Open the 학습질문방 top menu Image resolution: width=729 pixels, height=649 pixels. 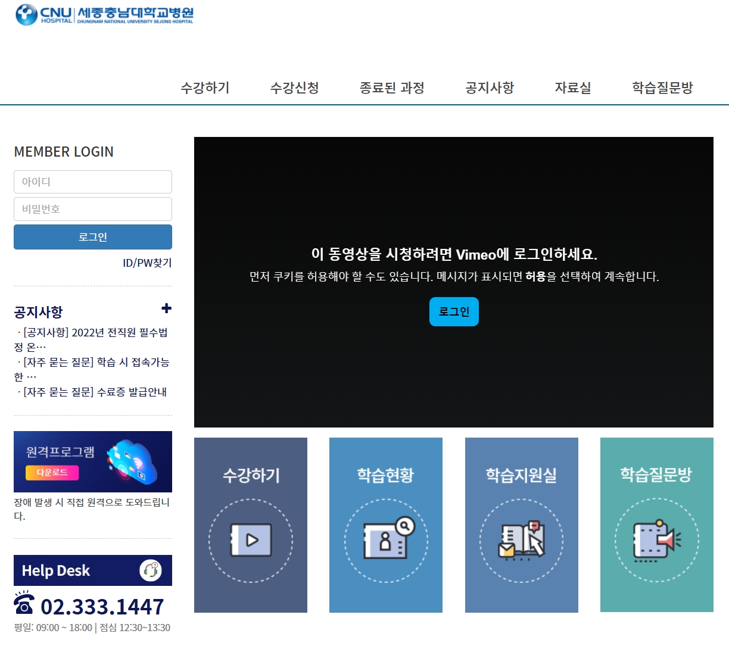(x=662, y=88)
